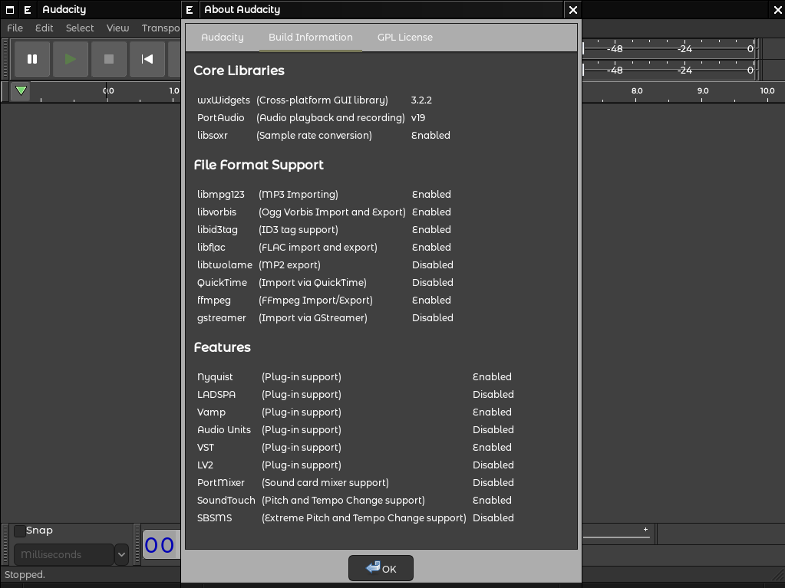This screenshot has height=588, width=785.
Task: Click the "Enabled" status for VST
Action: point(492,448)
